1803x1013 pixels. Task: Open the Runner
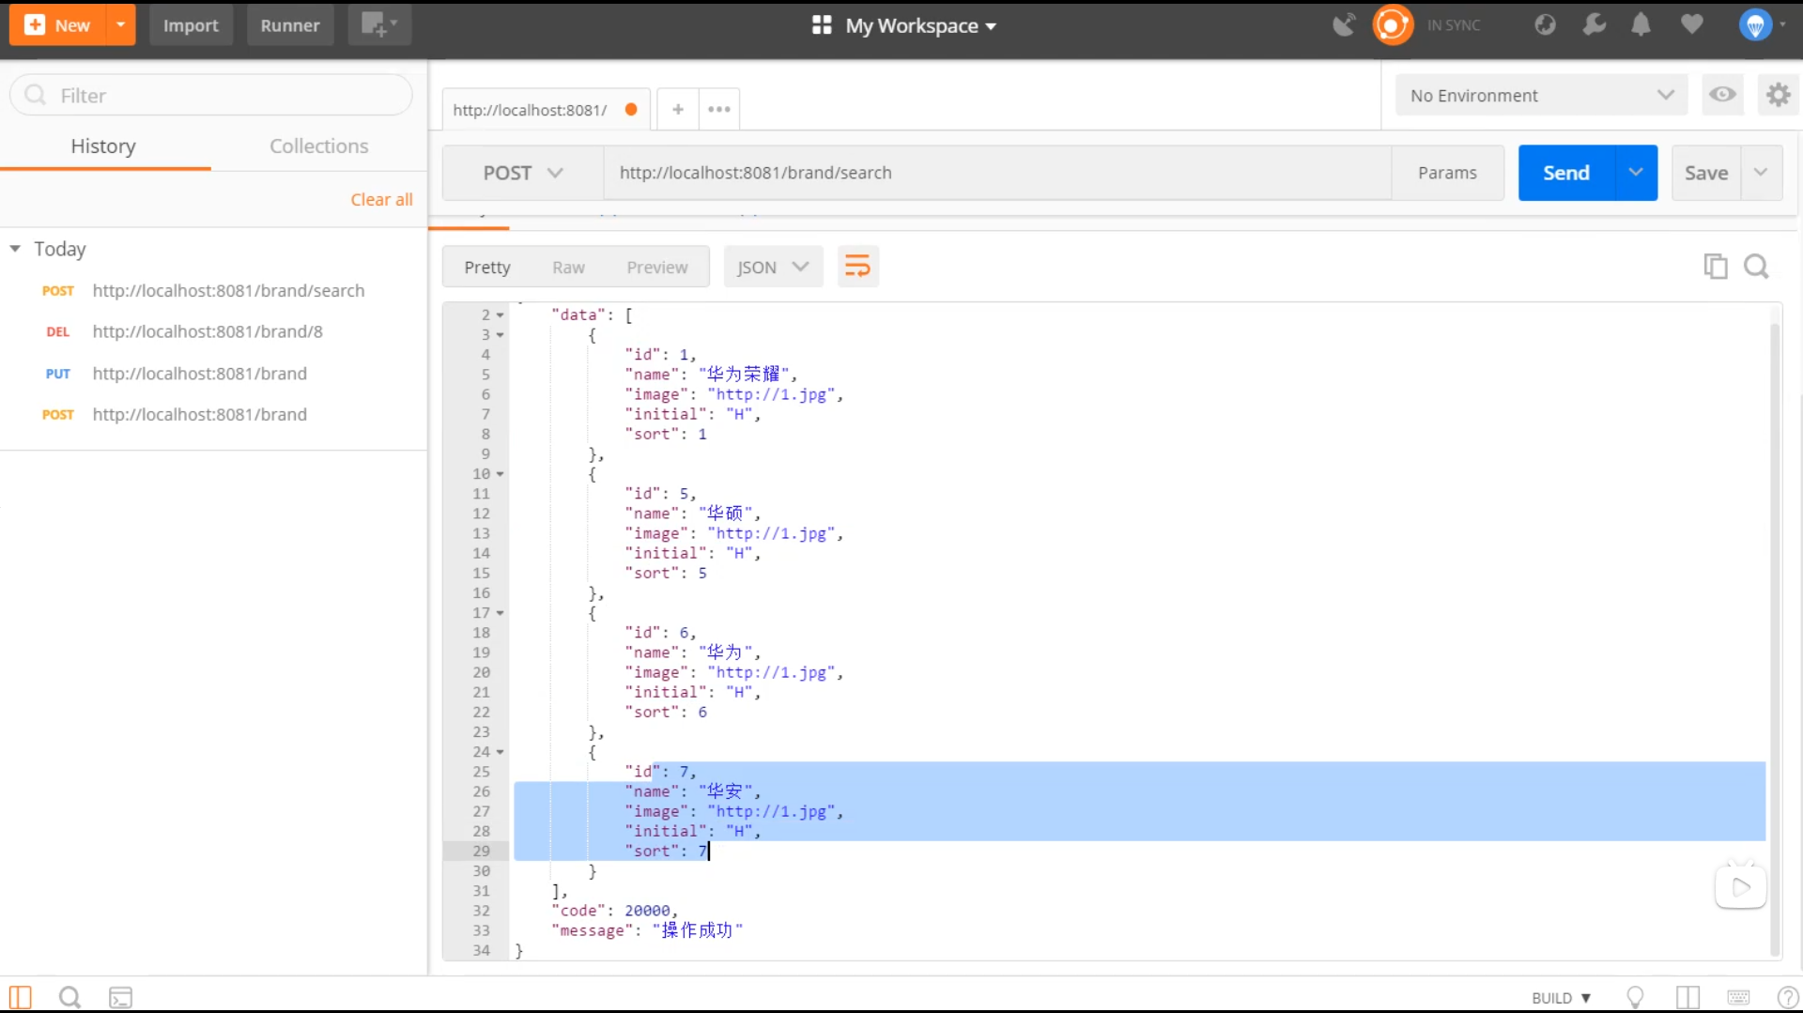coord(290,25)
